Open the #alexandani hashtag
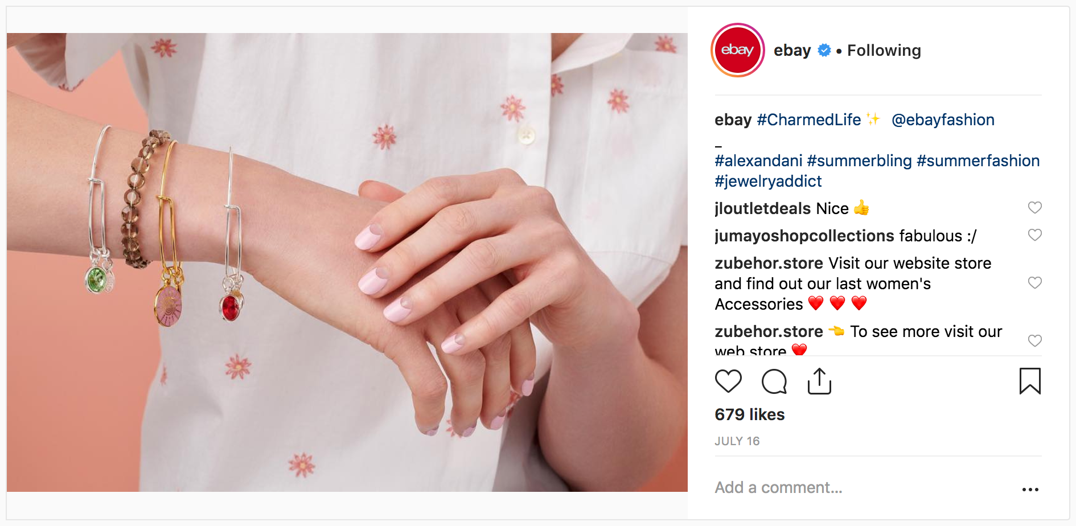 point(759,161)
